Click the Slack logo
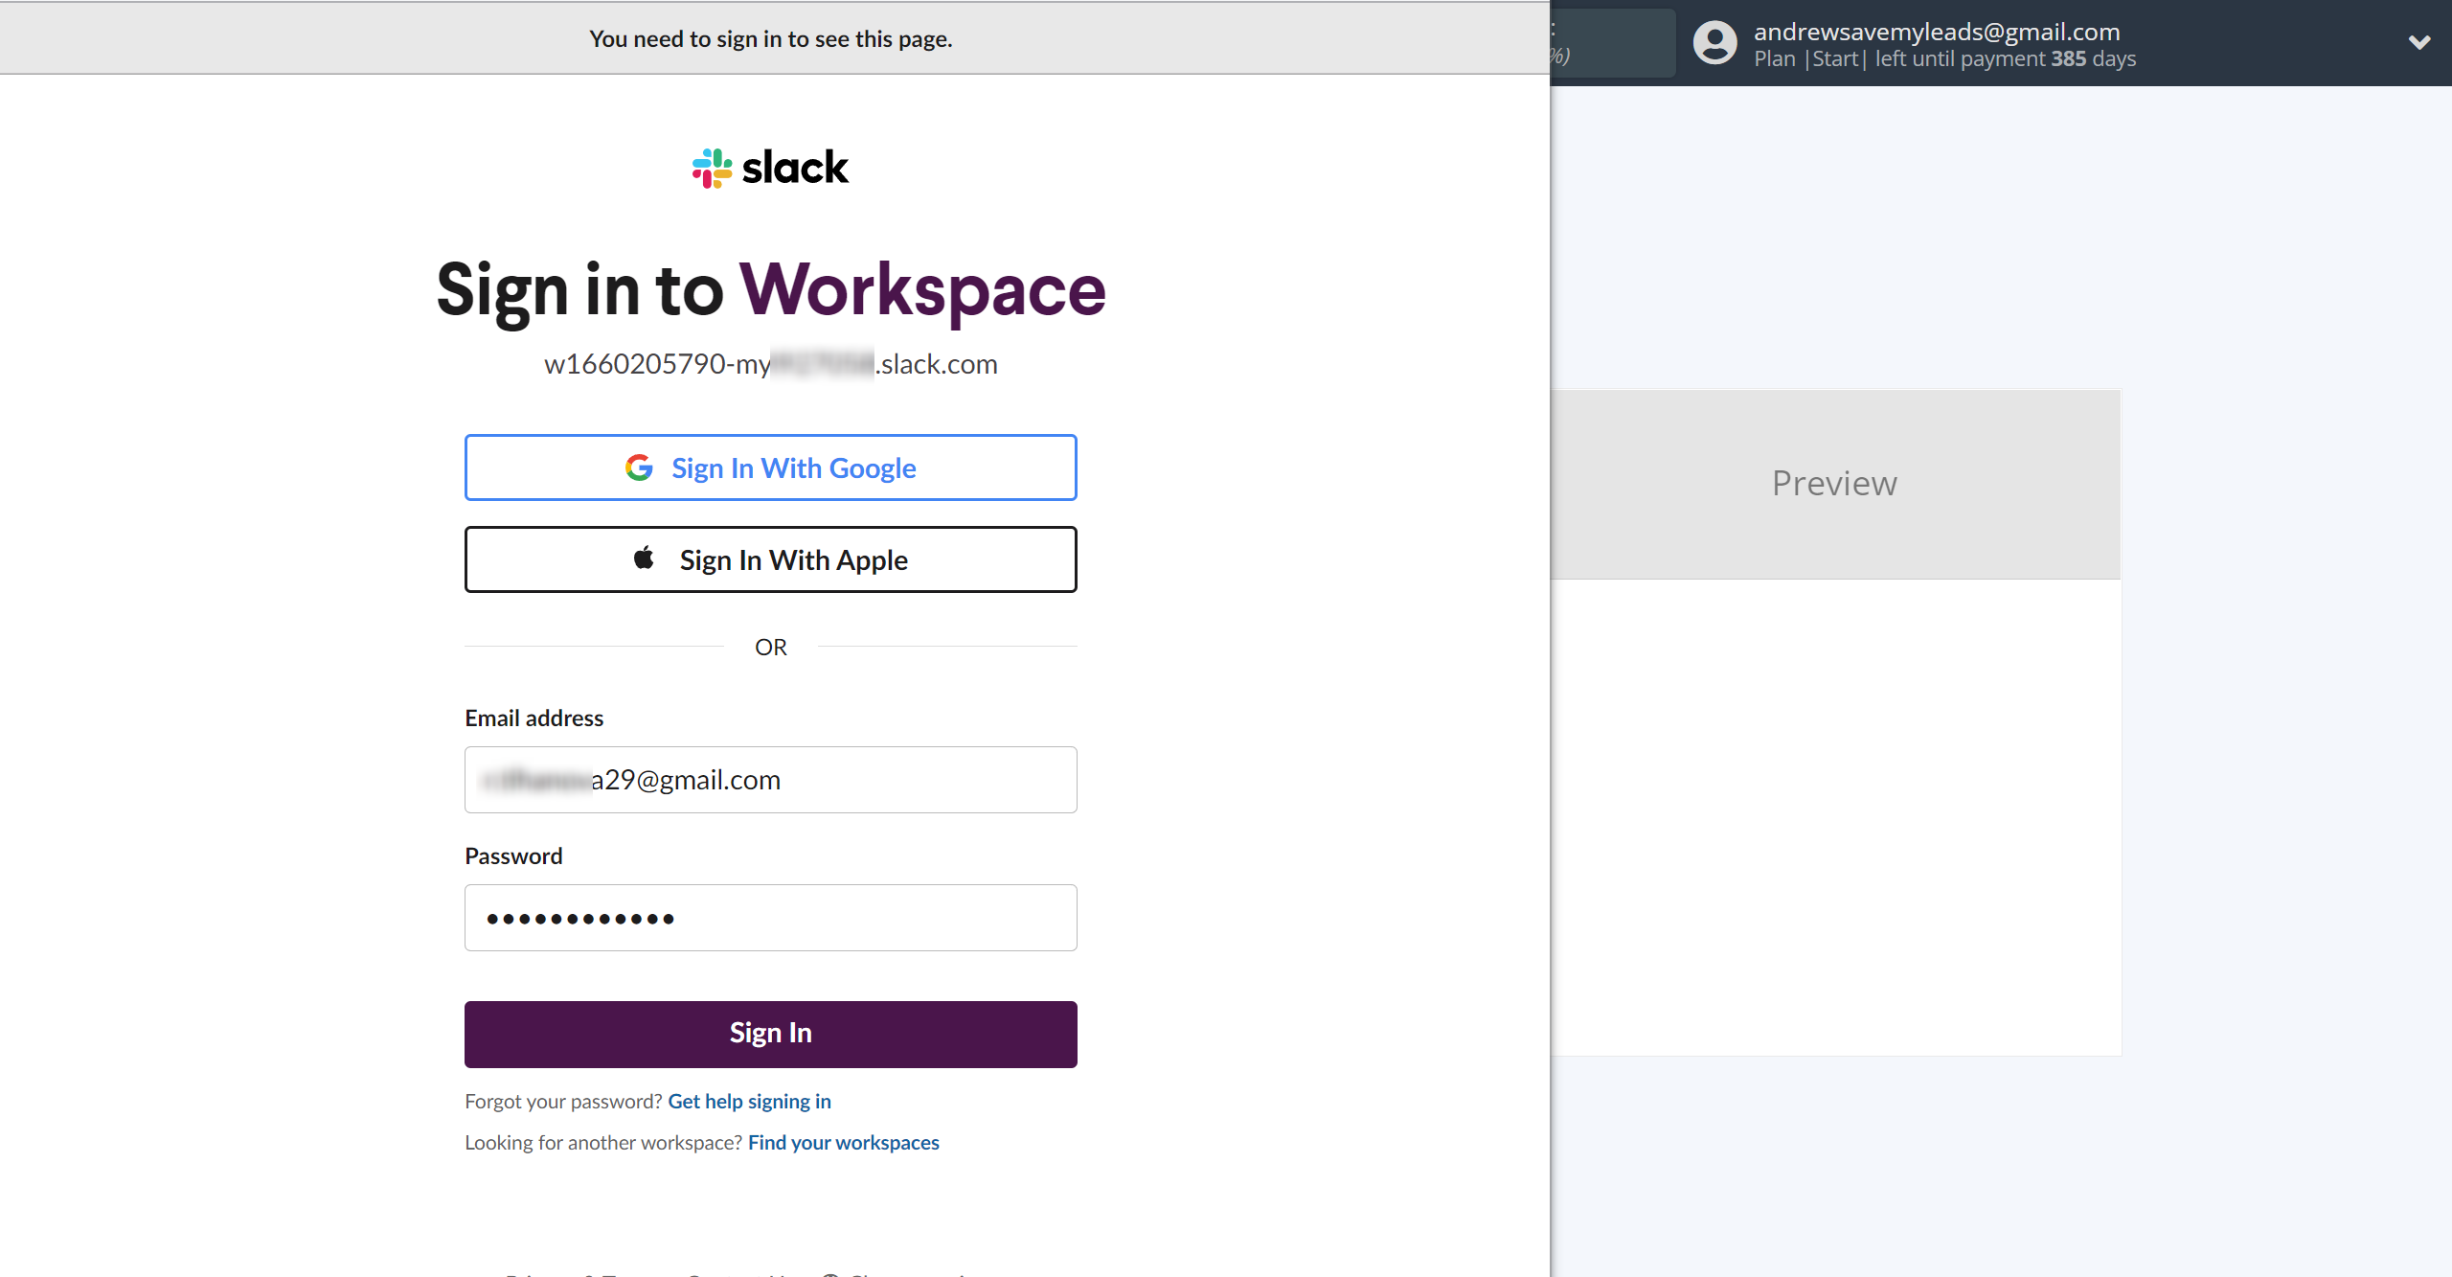Image resolution: width=2452 pixels, height=1277 pixels. [x=770, y=168]
